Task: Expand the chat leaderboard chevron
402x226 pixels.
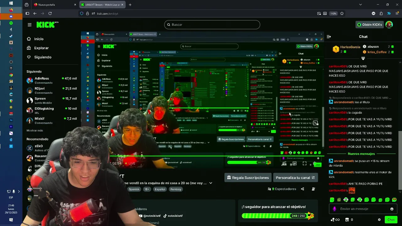Action: coord(363,59)
